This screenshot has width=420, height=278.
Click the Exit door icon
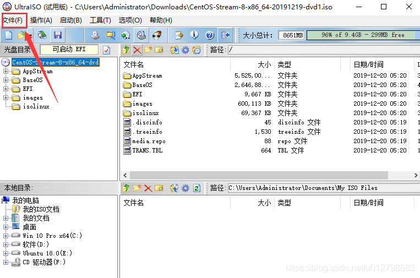pyautogui.click(x=225, y=35)
